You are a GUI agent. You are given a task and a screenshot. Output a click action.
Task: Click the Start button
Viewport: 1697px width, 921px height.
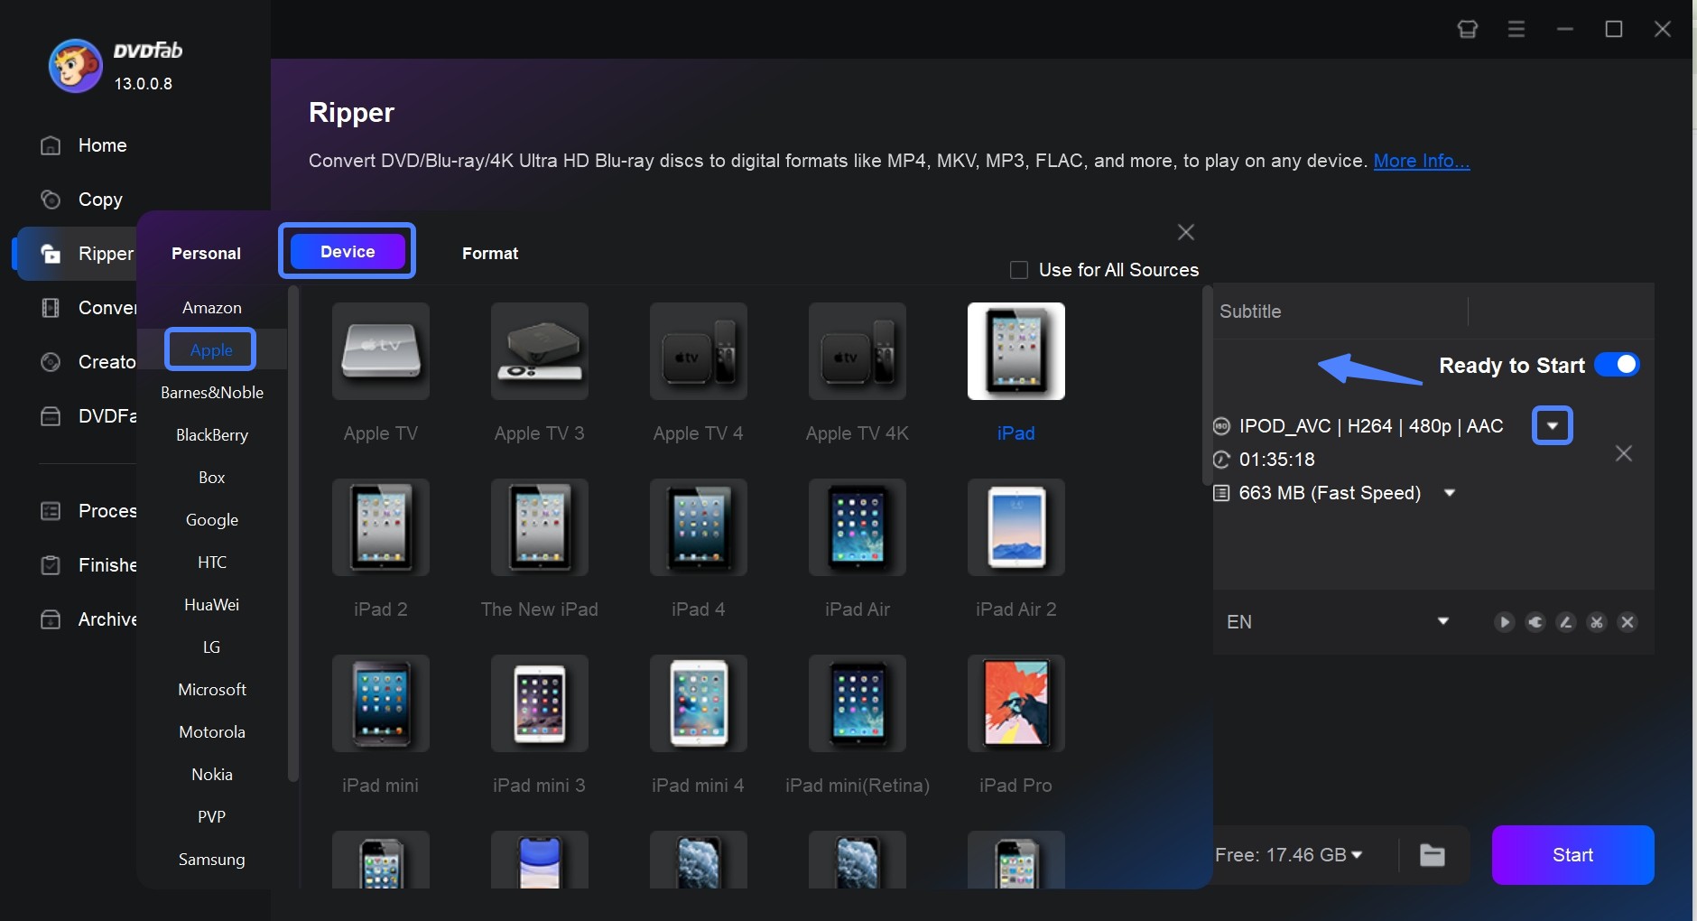coord(1572,854)
